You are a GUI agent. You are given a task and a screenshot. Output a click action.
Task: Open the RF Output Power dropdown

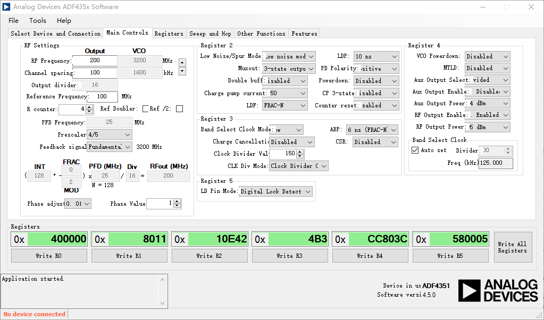[489, 127]
